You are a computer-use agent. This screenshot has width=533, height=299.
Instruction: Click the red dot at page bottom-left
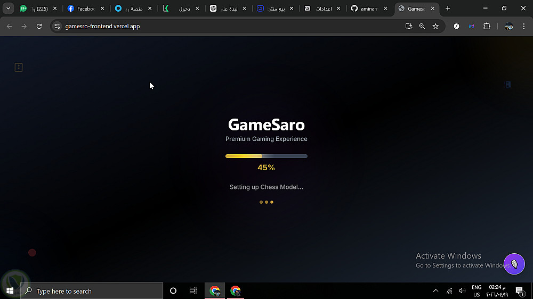coord(32,253)
